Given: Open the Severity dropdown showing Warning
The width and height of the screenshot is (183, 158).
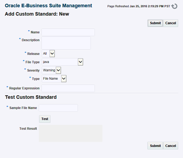Looking at the screenshot, I should (x=51, y=70).
